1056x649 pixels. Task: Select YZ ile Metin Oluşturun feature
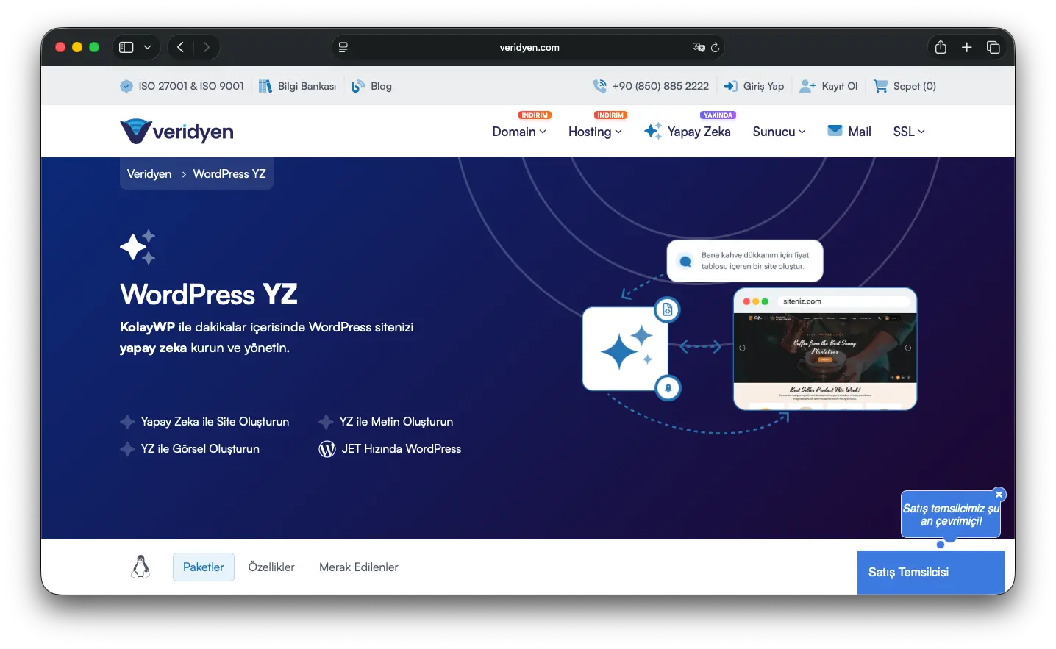[x=386, y=422]
